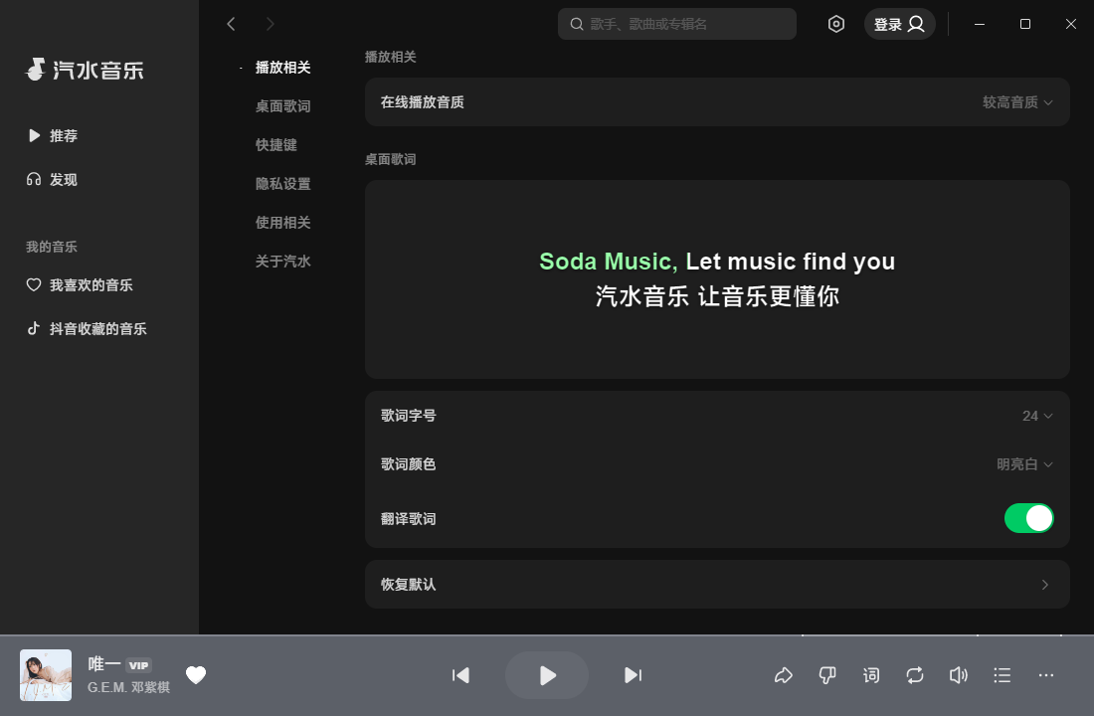Toggle the repeat playback mode icon

point(915,675)
